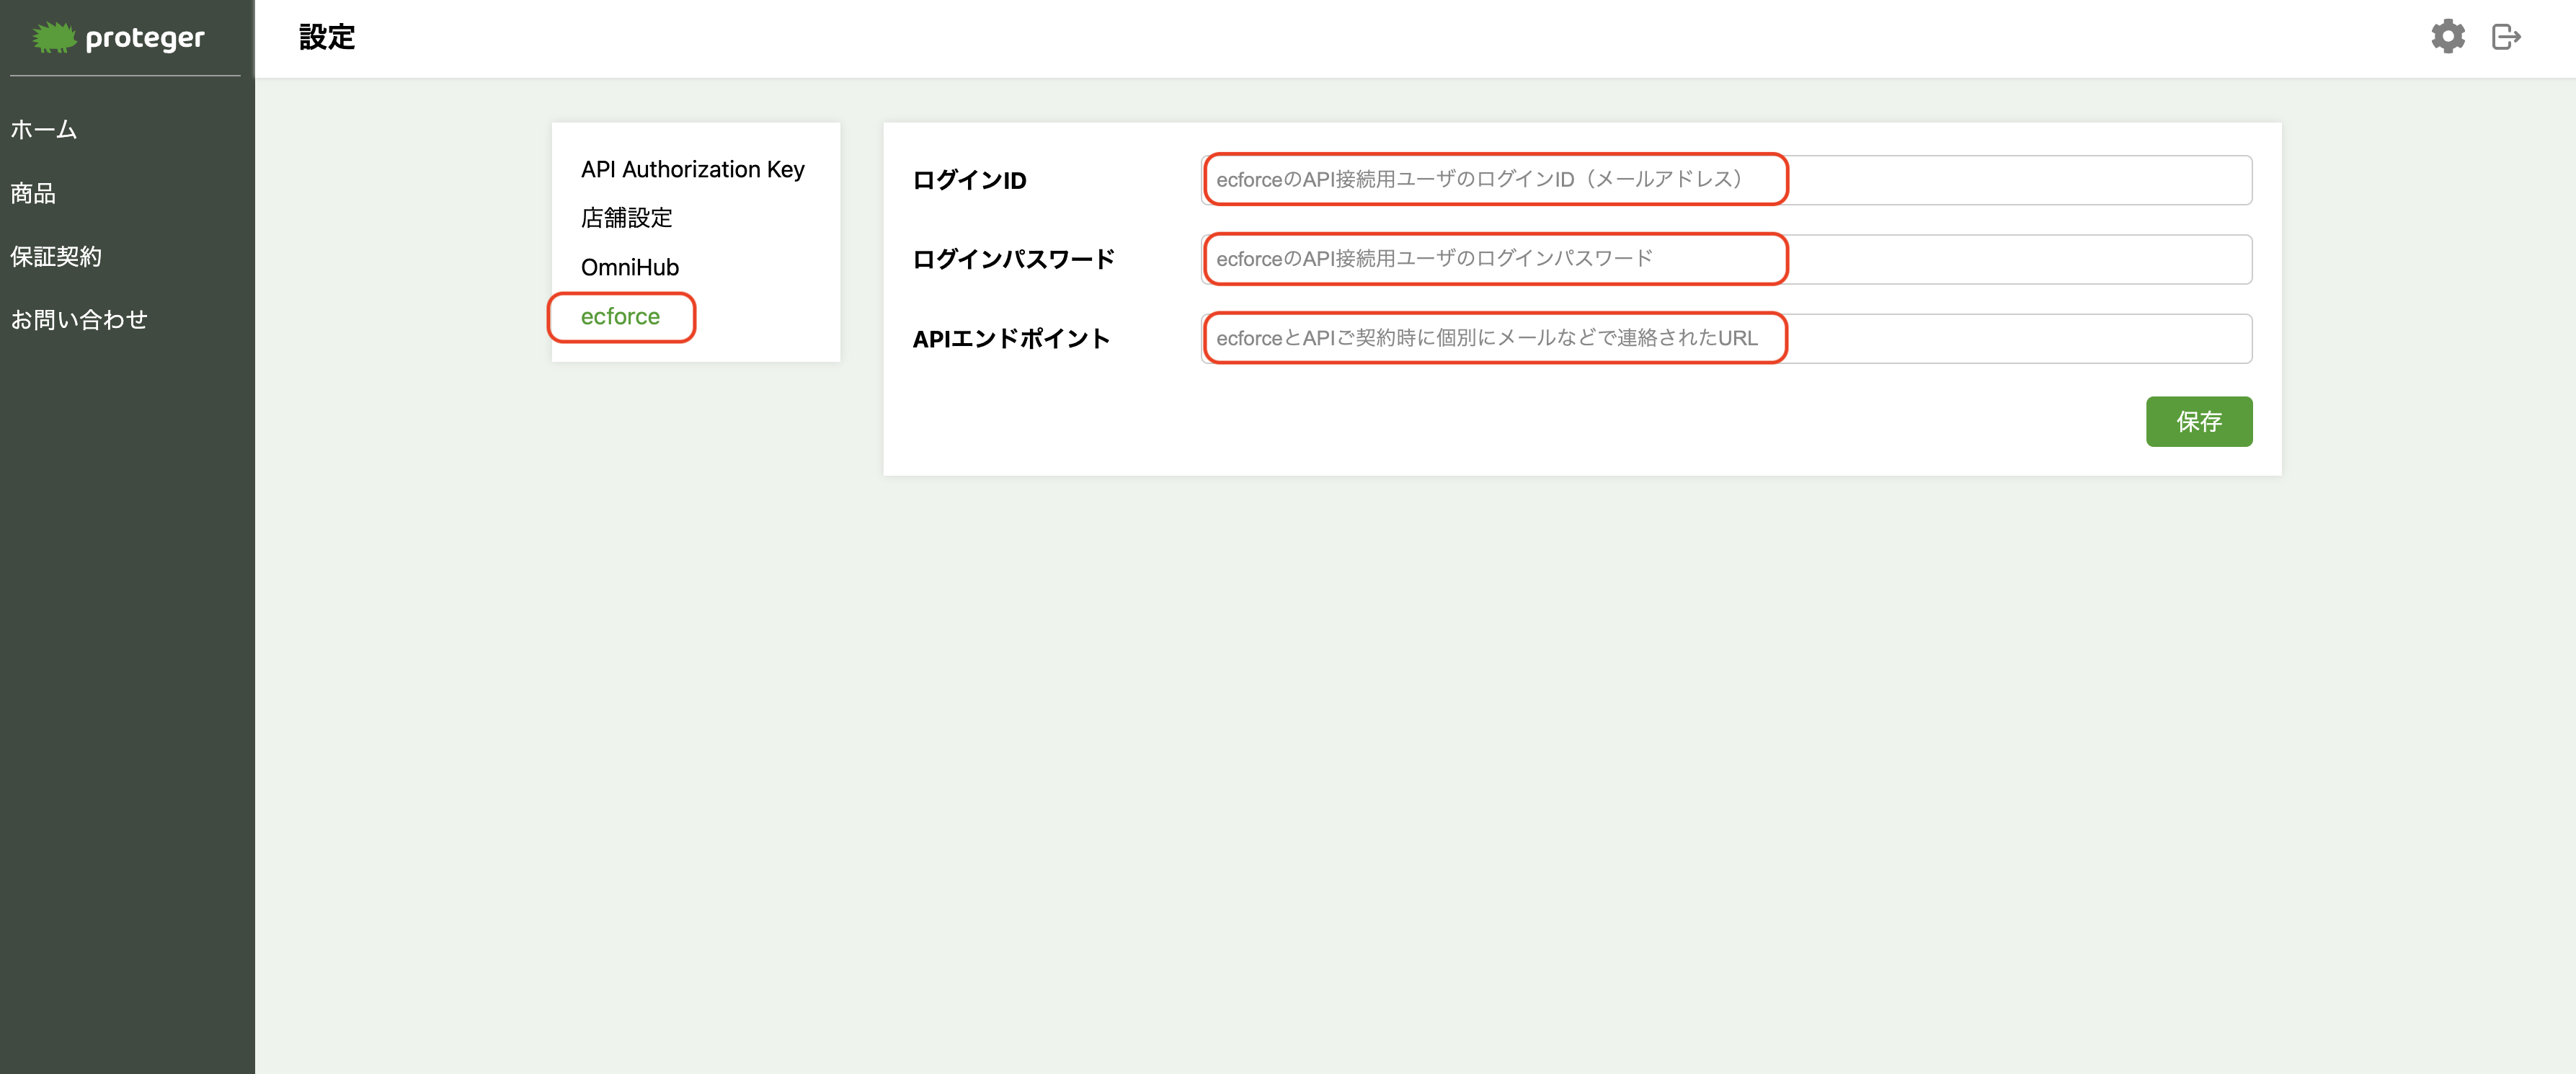This screenshot has height=1074, width=2576.
Task: Select the OmniHub settings tab
Action: 629,267
